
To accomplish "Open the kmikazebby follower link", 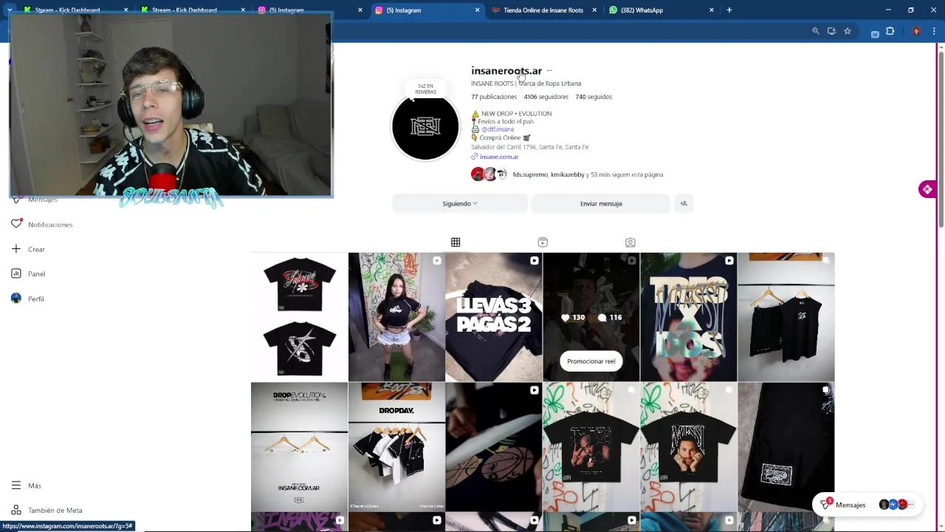I will click(x=567, y=174).
